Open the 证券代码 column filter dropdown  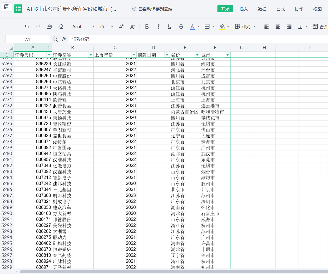[49, 55]
